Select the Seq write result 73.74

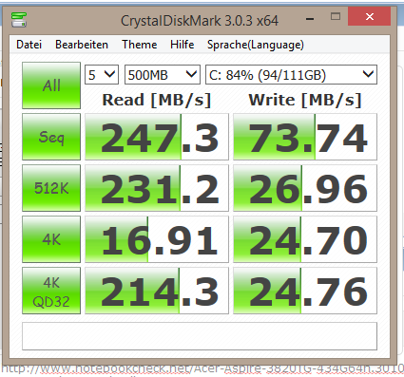(305, 137)
